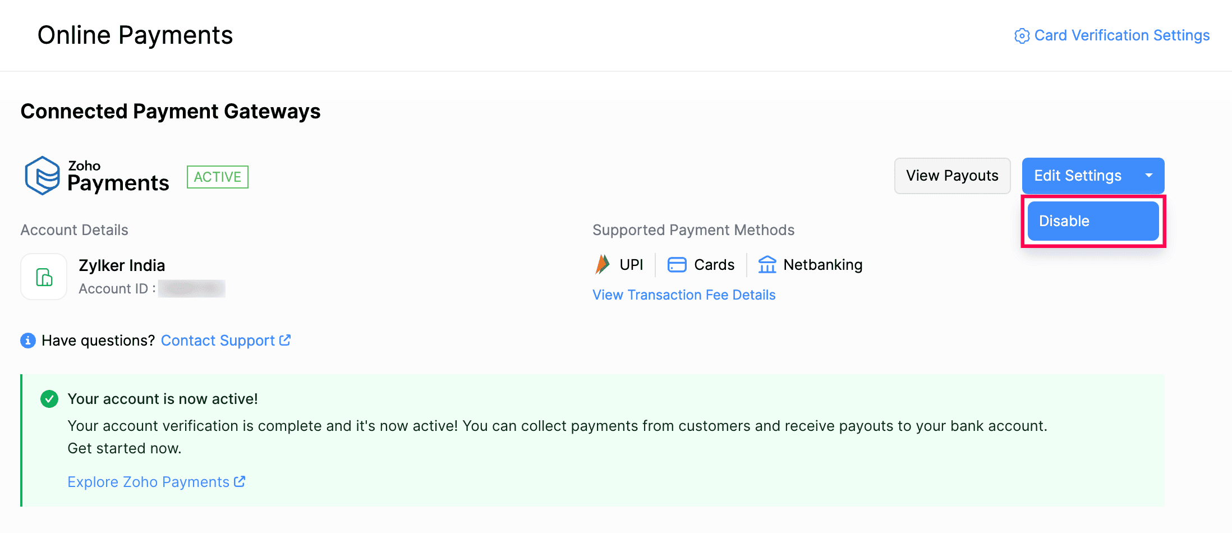The width and height of the screenshot is (1232, 533).
Task: Click the blue info icon beside Have questions
Action: pos(27,340)
